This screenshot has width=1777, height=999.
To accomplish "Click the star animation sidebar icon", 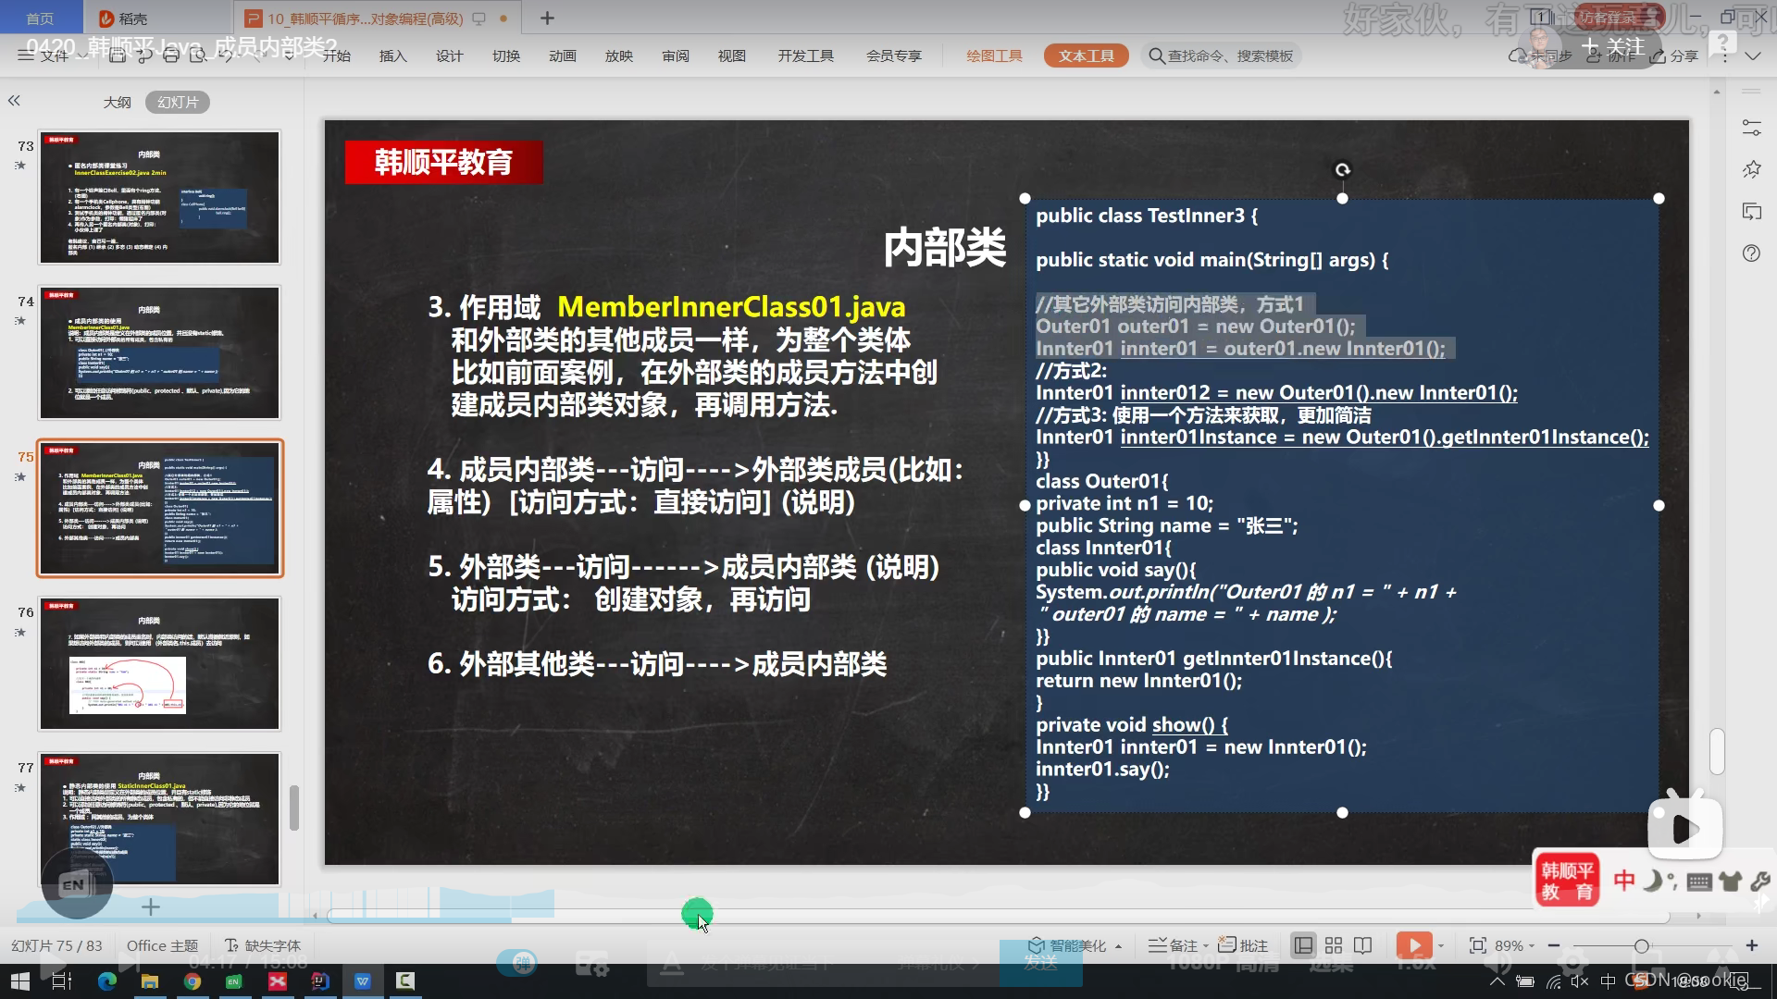I will 1751,169.
